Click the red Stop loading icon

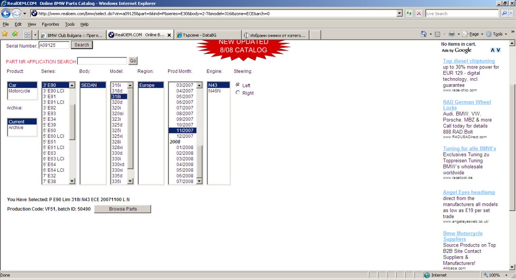coord(419,13)
